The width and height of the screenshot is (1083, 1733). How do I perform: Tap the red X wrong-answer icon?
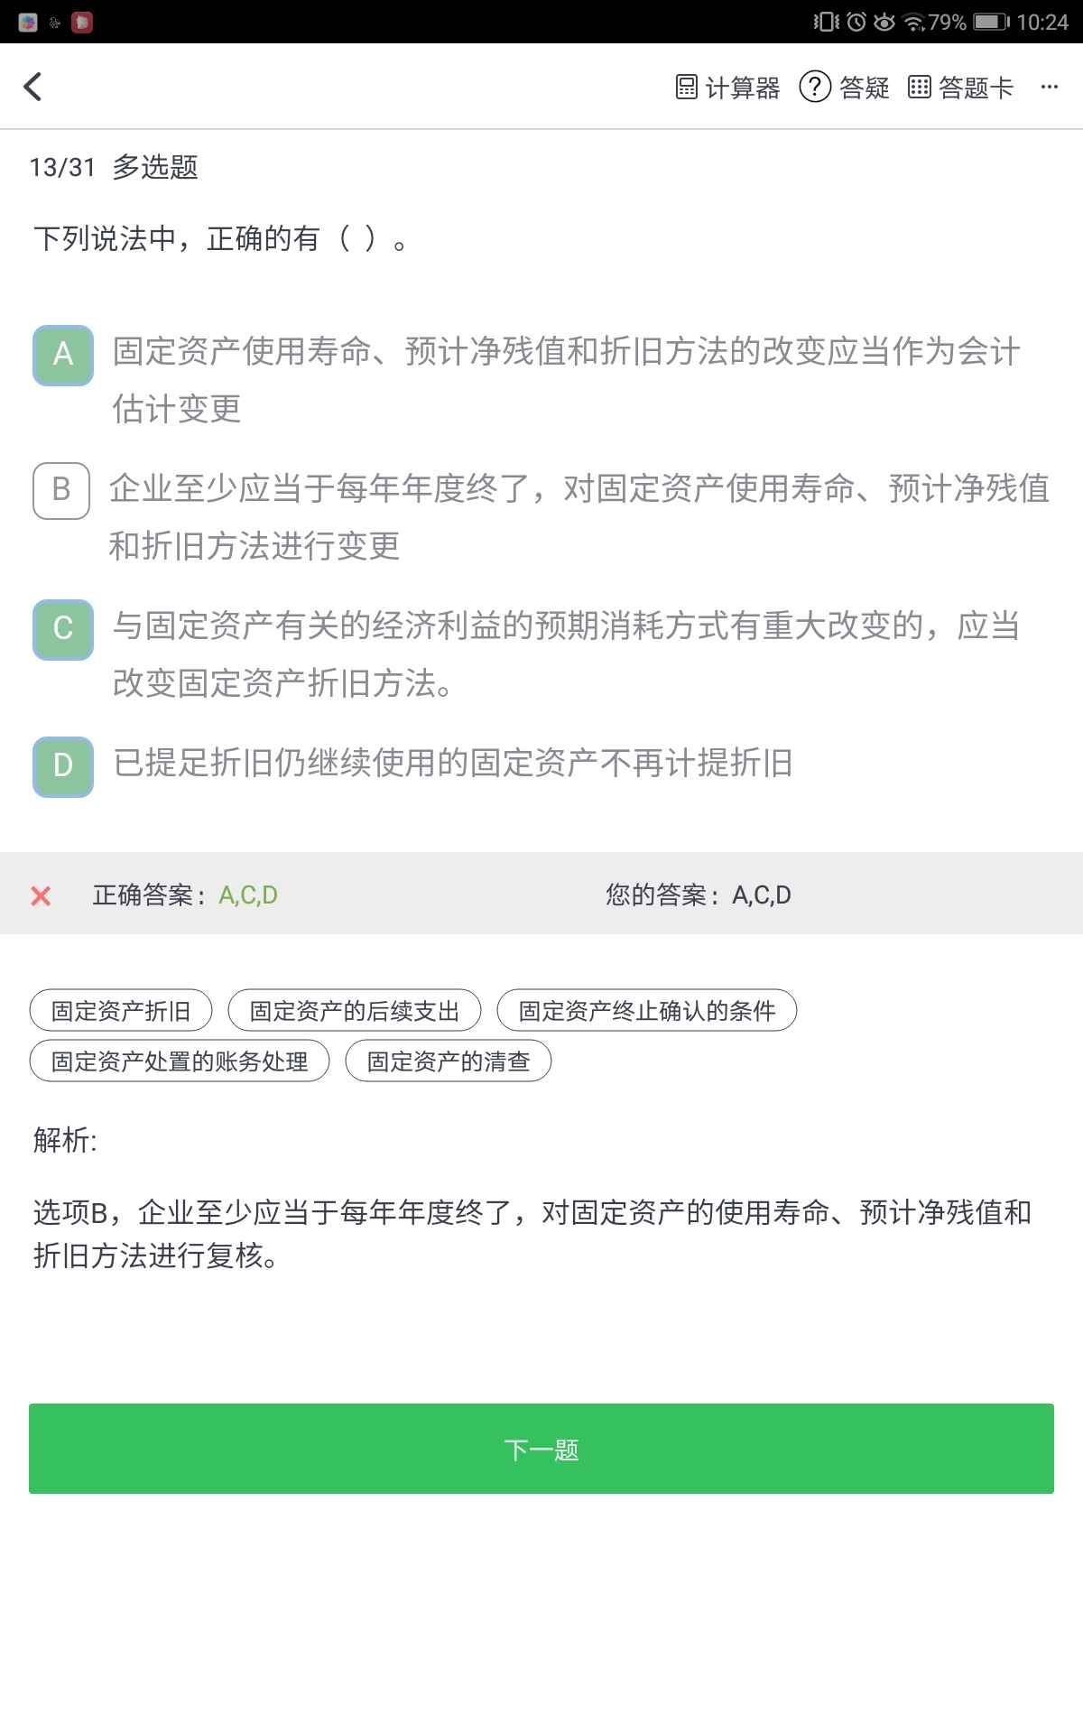coord(41,895)
